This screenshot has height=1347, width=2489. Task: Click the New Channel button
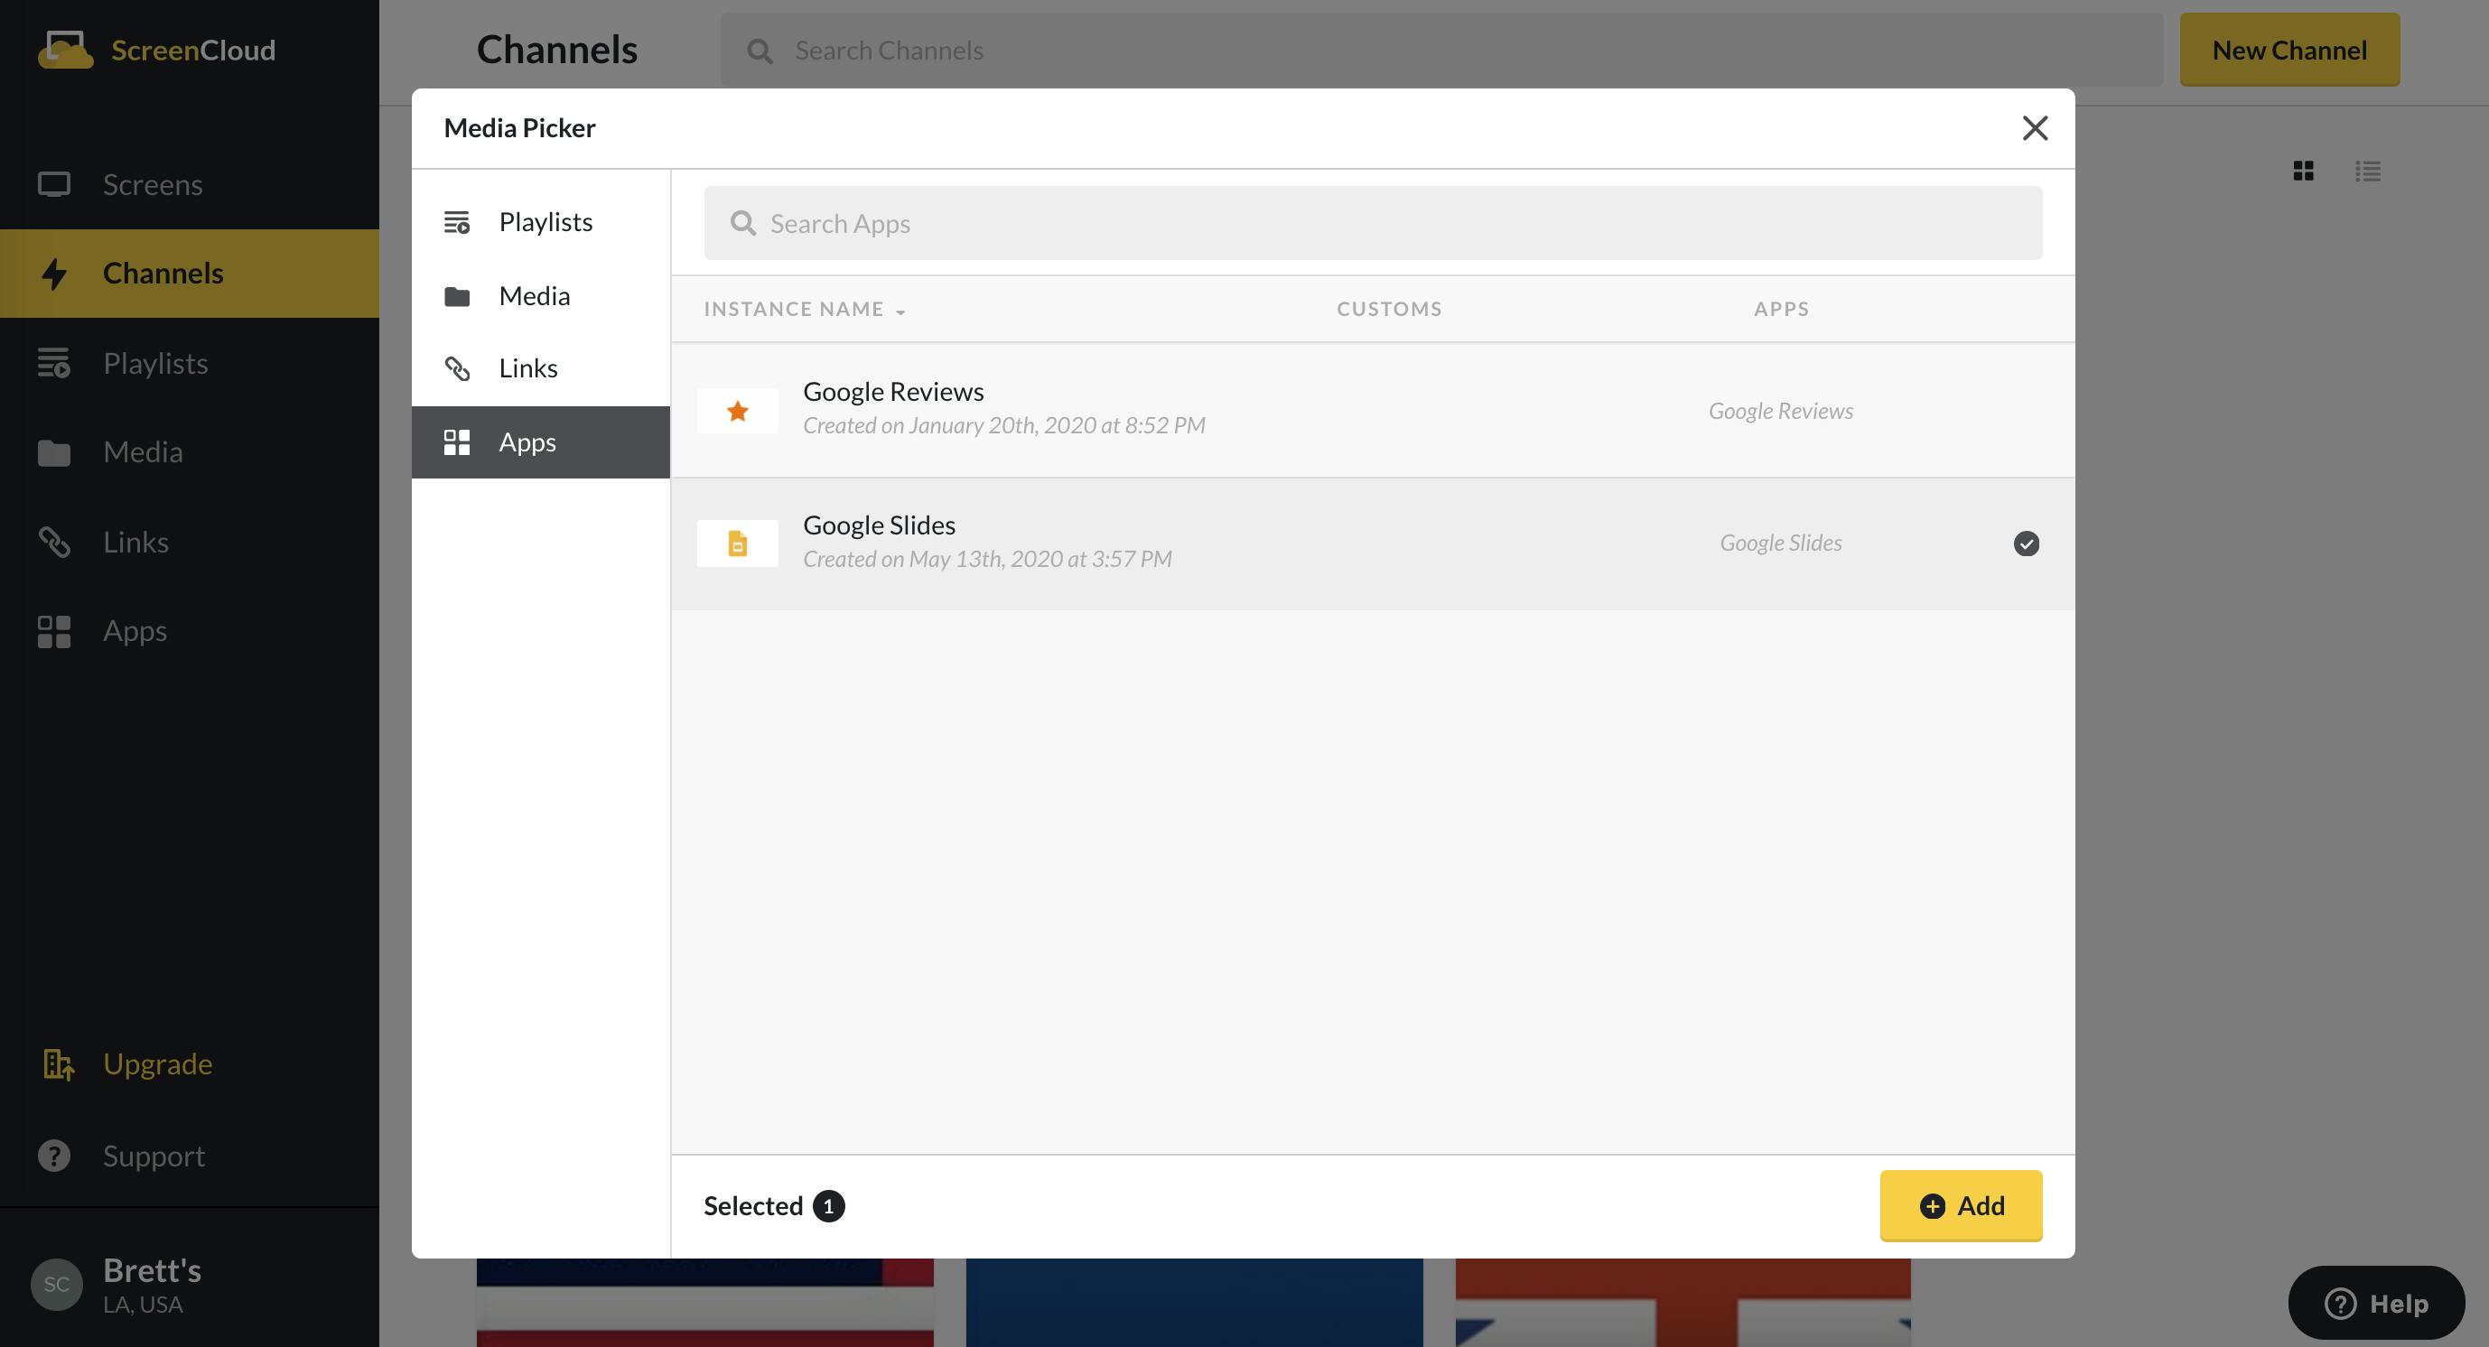[2289, 50]
